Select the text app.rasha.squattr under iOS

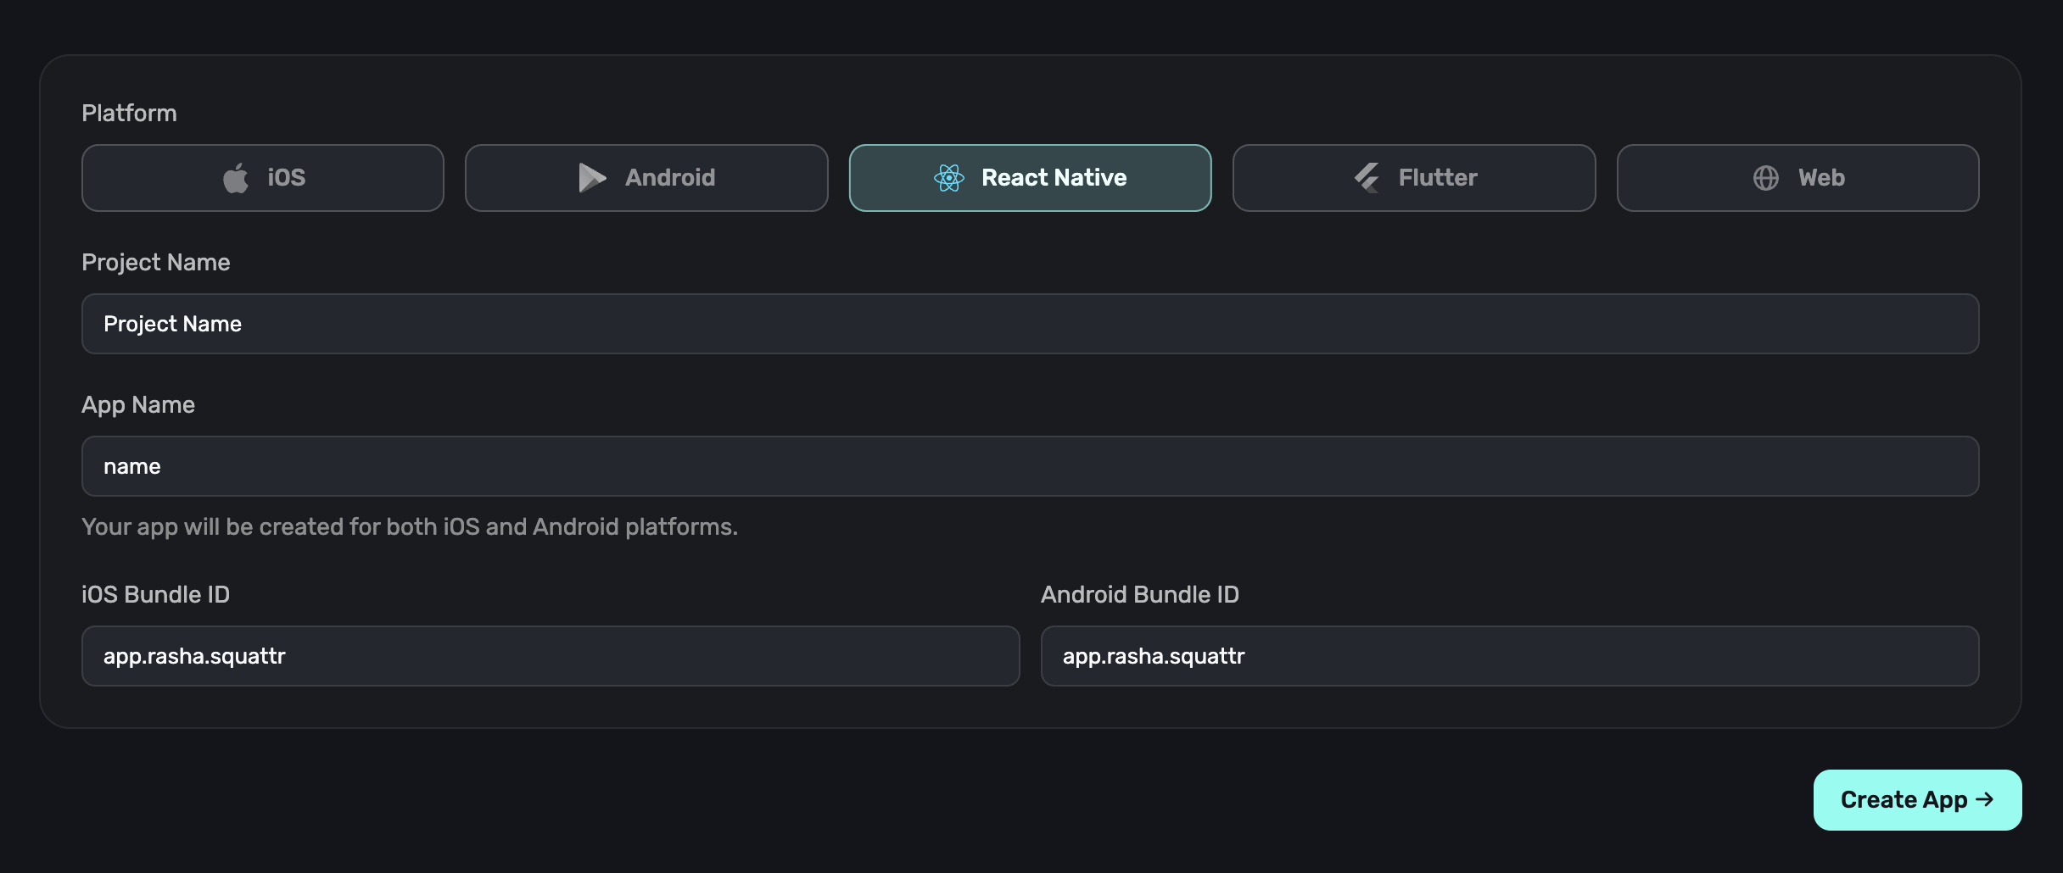point(194,655)
